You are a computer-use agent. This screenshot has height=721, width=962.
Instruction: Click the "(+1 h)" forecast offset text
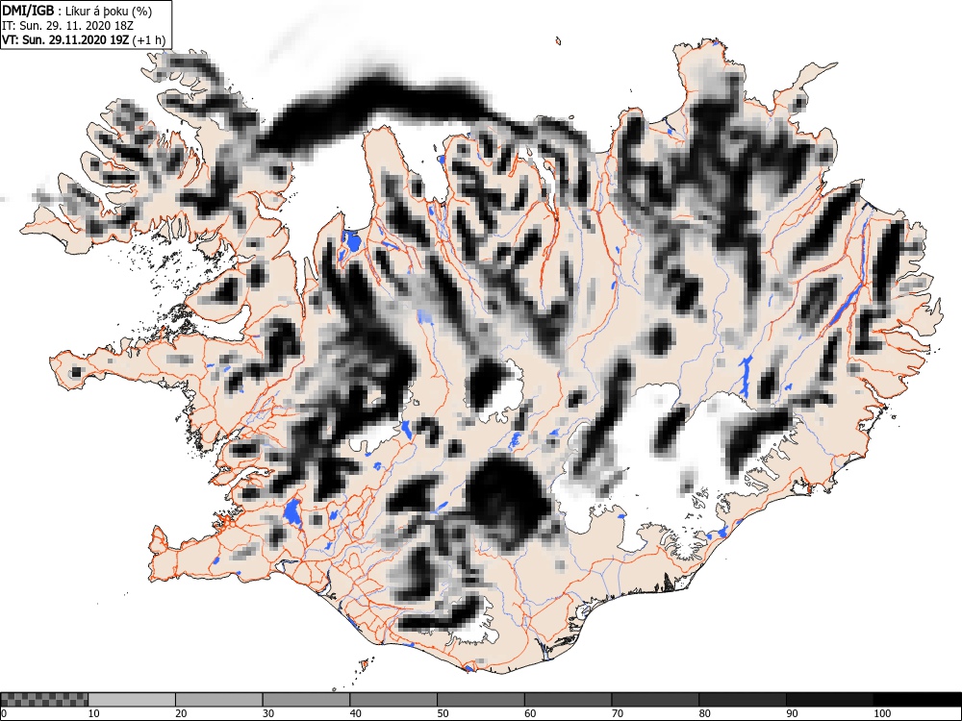(148, 41)
